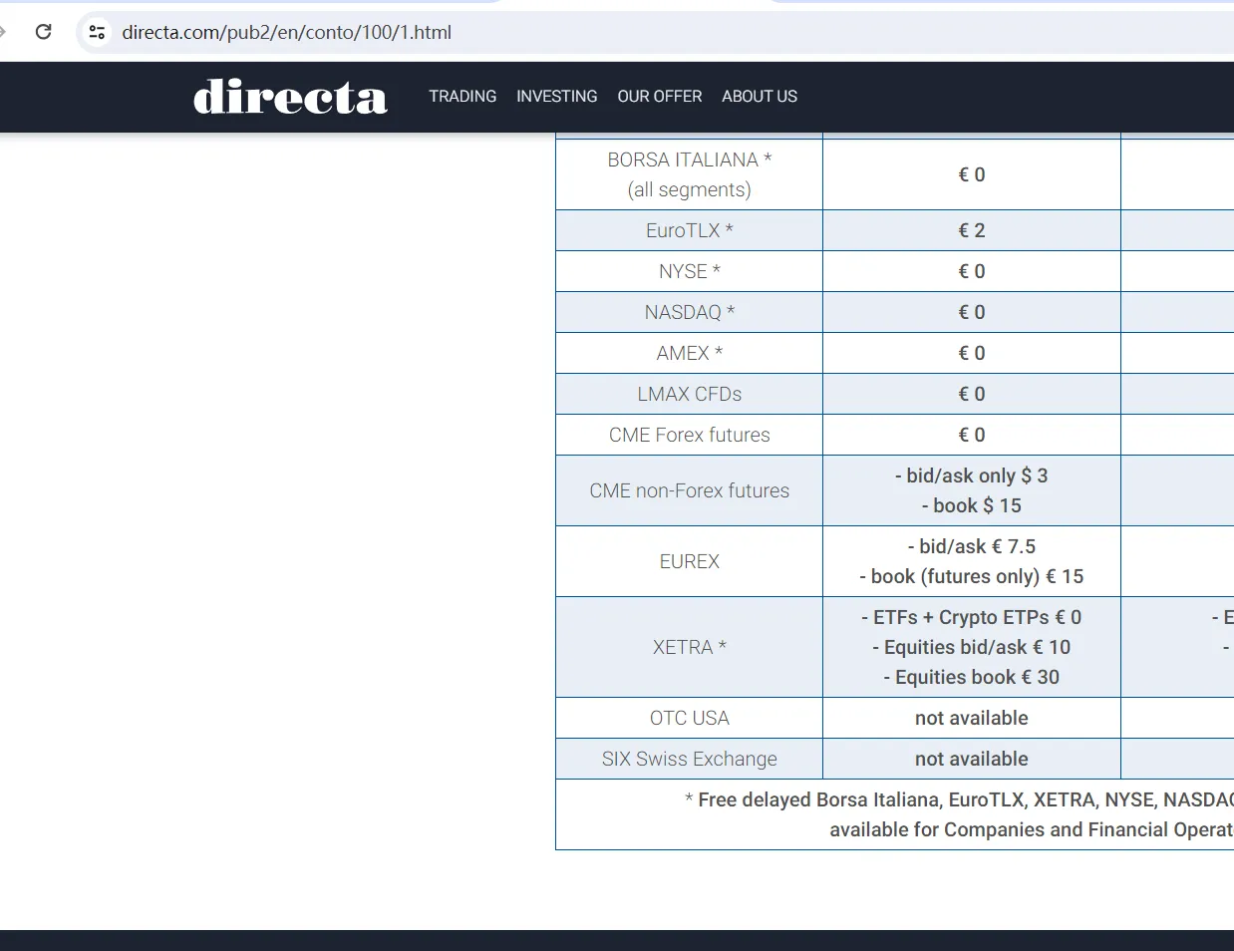Open the TRADING menu
1234x951 pixels.
click(x=463, y=97)
